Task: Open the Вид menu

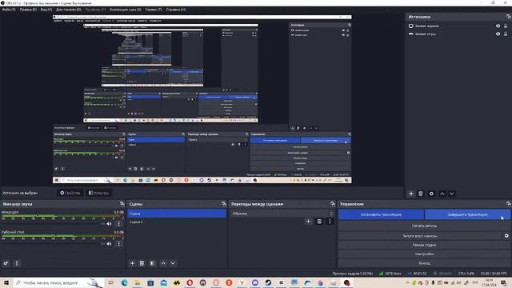Action: (46, 10)
